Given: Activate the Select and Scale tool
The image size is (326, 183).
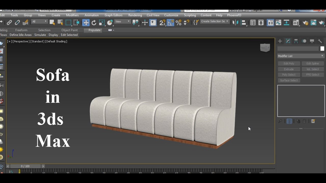Looking at the screenshot, I should coord(102,23).
